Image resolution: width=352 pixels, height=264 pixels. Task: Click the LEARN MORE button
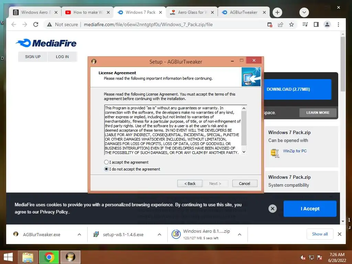pyautogui.click(x=318, y=113)
